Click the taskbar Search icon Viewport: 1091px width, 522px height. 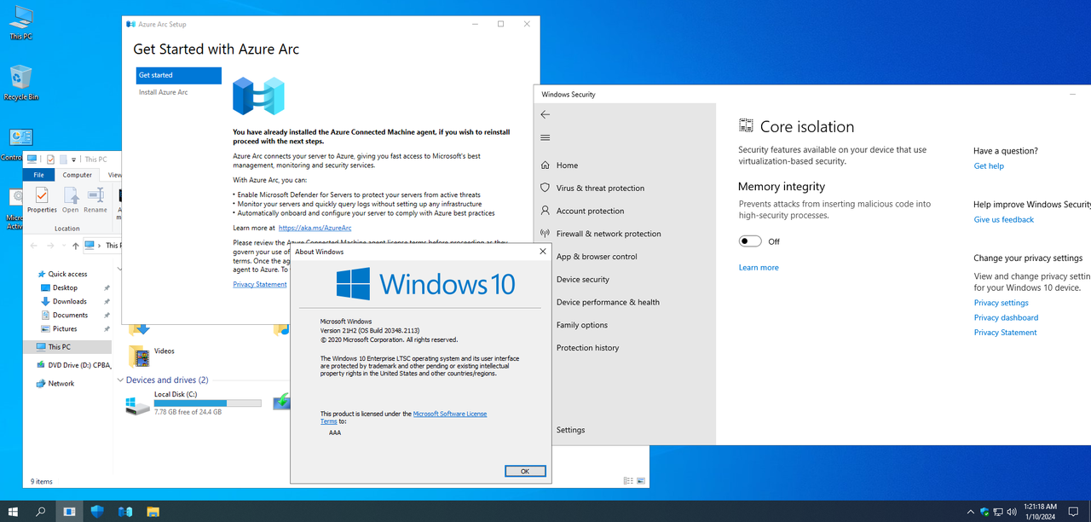pos(41,512)
